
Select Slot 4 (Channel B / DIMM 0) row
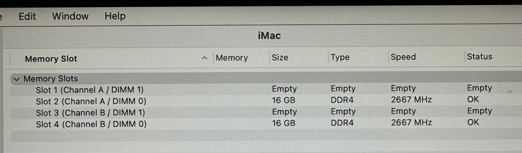pyautogui.click(x=266, y=124)
